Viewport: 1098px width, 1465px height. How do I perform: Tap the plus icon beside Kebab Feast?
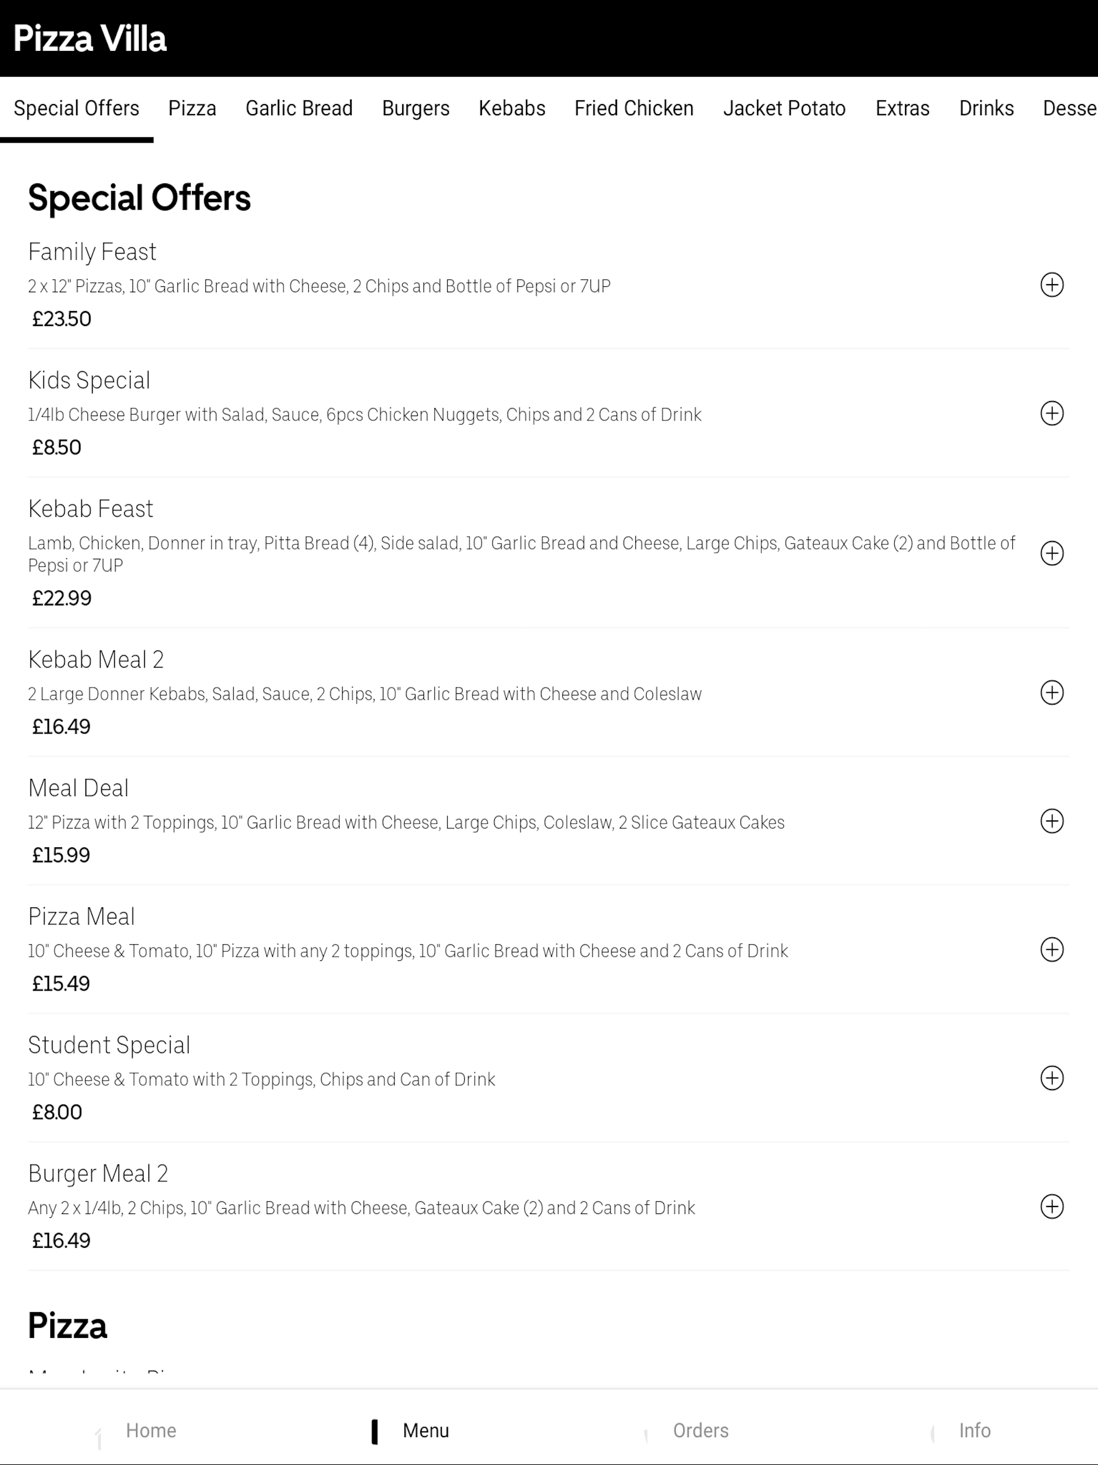(x=1052, y=553)
